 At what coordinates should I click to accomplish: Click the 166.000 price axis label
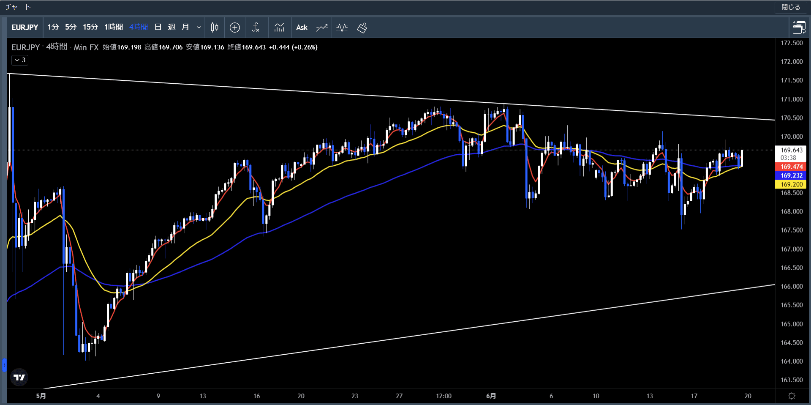792,287
